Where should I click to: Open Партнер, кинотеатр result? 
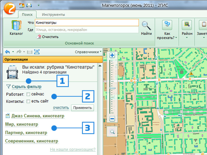26,133
